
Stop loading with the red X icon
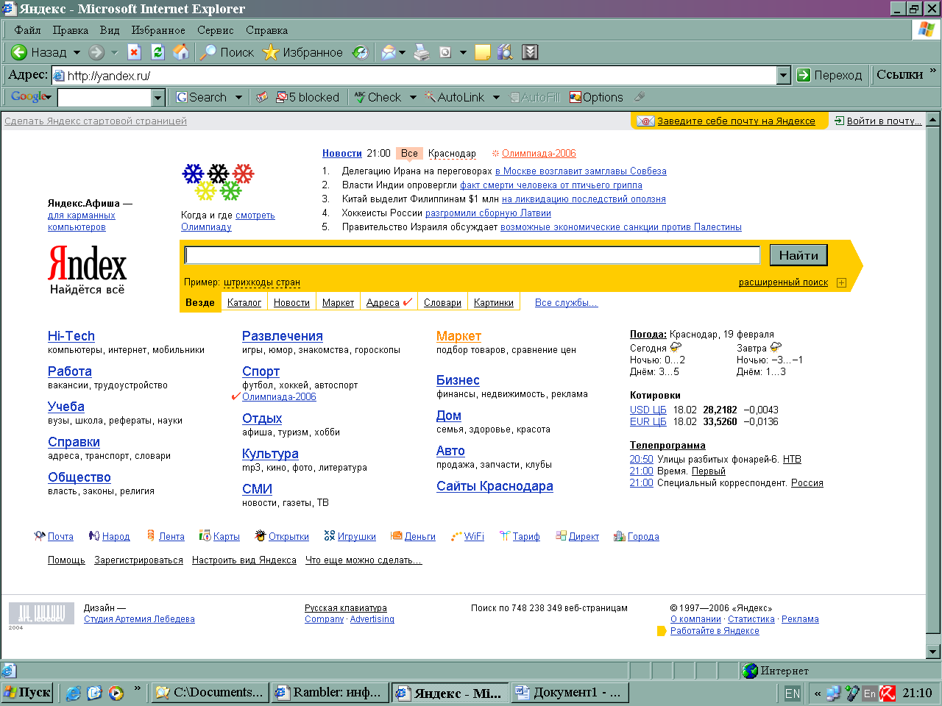coord(134,52)
